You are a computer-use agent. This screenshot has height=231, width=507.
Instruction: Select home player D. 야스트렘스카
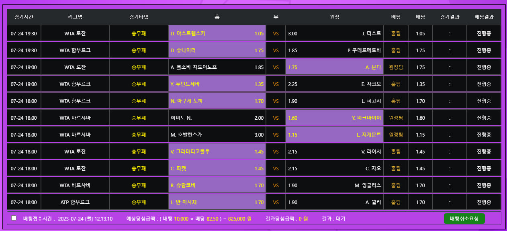tap(217, 34)
